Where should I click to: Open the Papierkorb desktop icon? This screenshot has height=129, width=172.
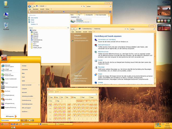(x=6, y=26)
